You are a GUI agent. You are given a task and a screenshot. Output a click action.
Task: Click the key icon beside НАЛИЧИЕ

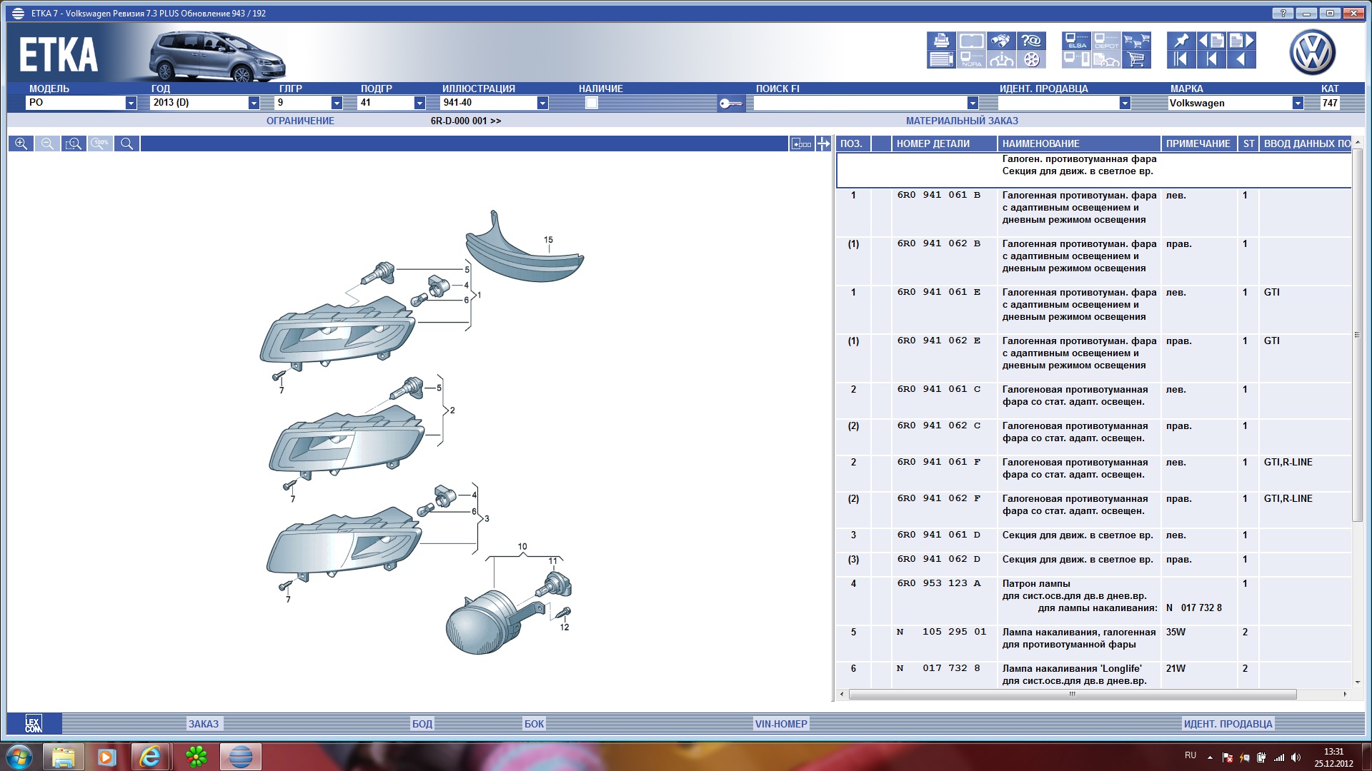tap(730, 104)
